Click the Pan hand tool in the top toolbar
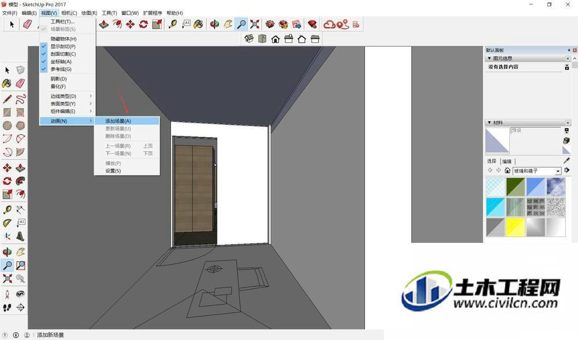578x340 pixels. (228, 24)
